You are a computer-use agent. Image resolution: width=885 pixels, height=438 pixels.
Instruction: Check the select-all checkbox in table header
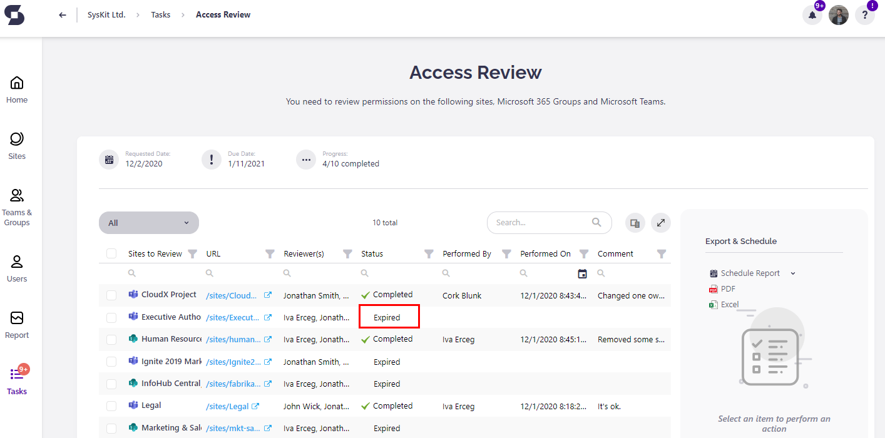[x=111, y=253]
